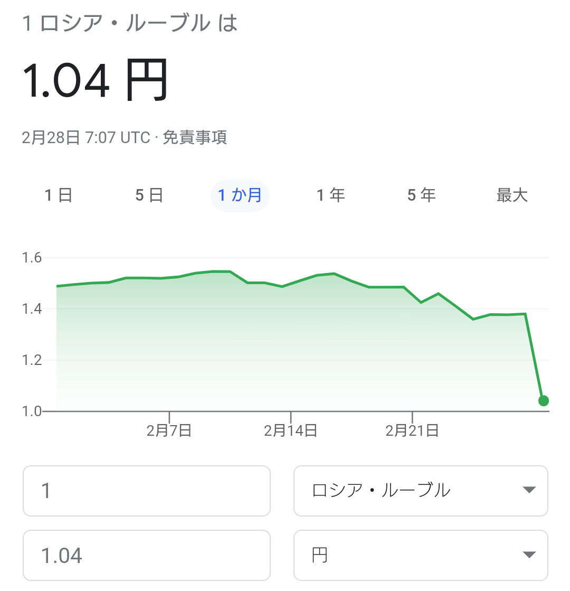Select the 1日 time range tab
Image resolution: width=570 pixels, height=591 pixels.
tap(59, 195)
